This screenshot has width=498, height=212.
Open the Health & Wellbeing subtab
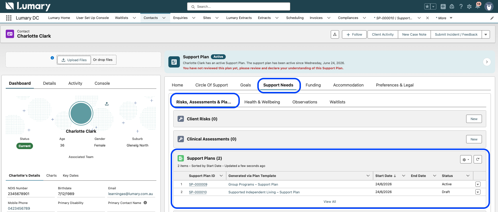point(262,102)
